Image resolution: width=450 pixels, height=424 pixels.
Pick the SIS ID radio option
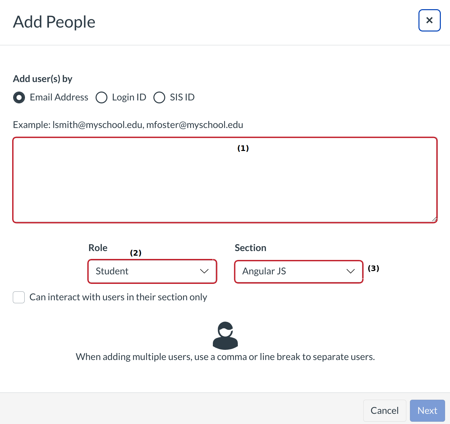(159, 97)
